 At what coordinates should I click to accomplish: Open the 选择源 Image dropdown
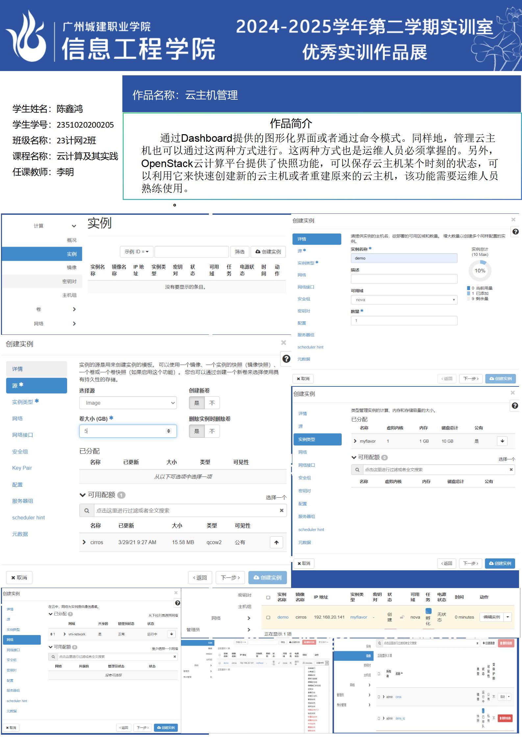pyautogui.click(x=128, y=403)
